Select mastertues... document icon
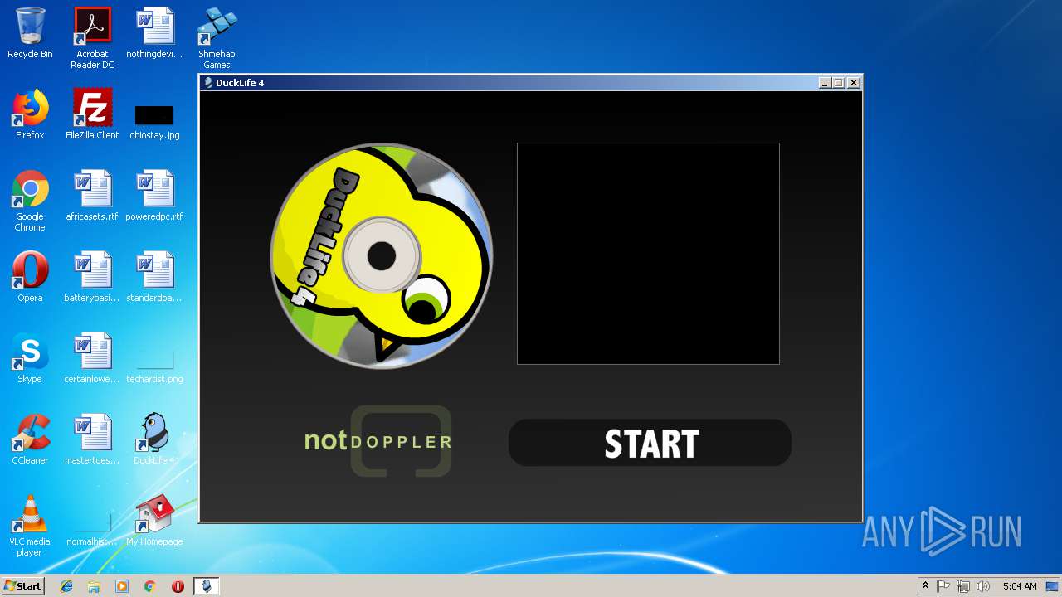Viewport: 1062px width, 597px height. point(92,439)
